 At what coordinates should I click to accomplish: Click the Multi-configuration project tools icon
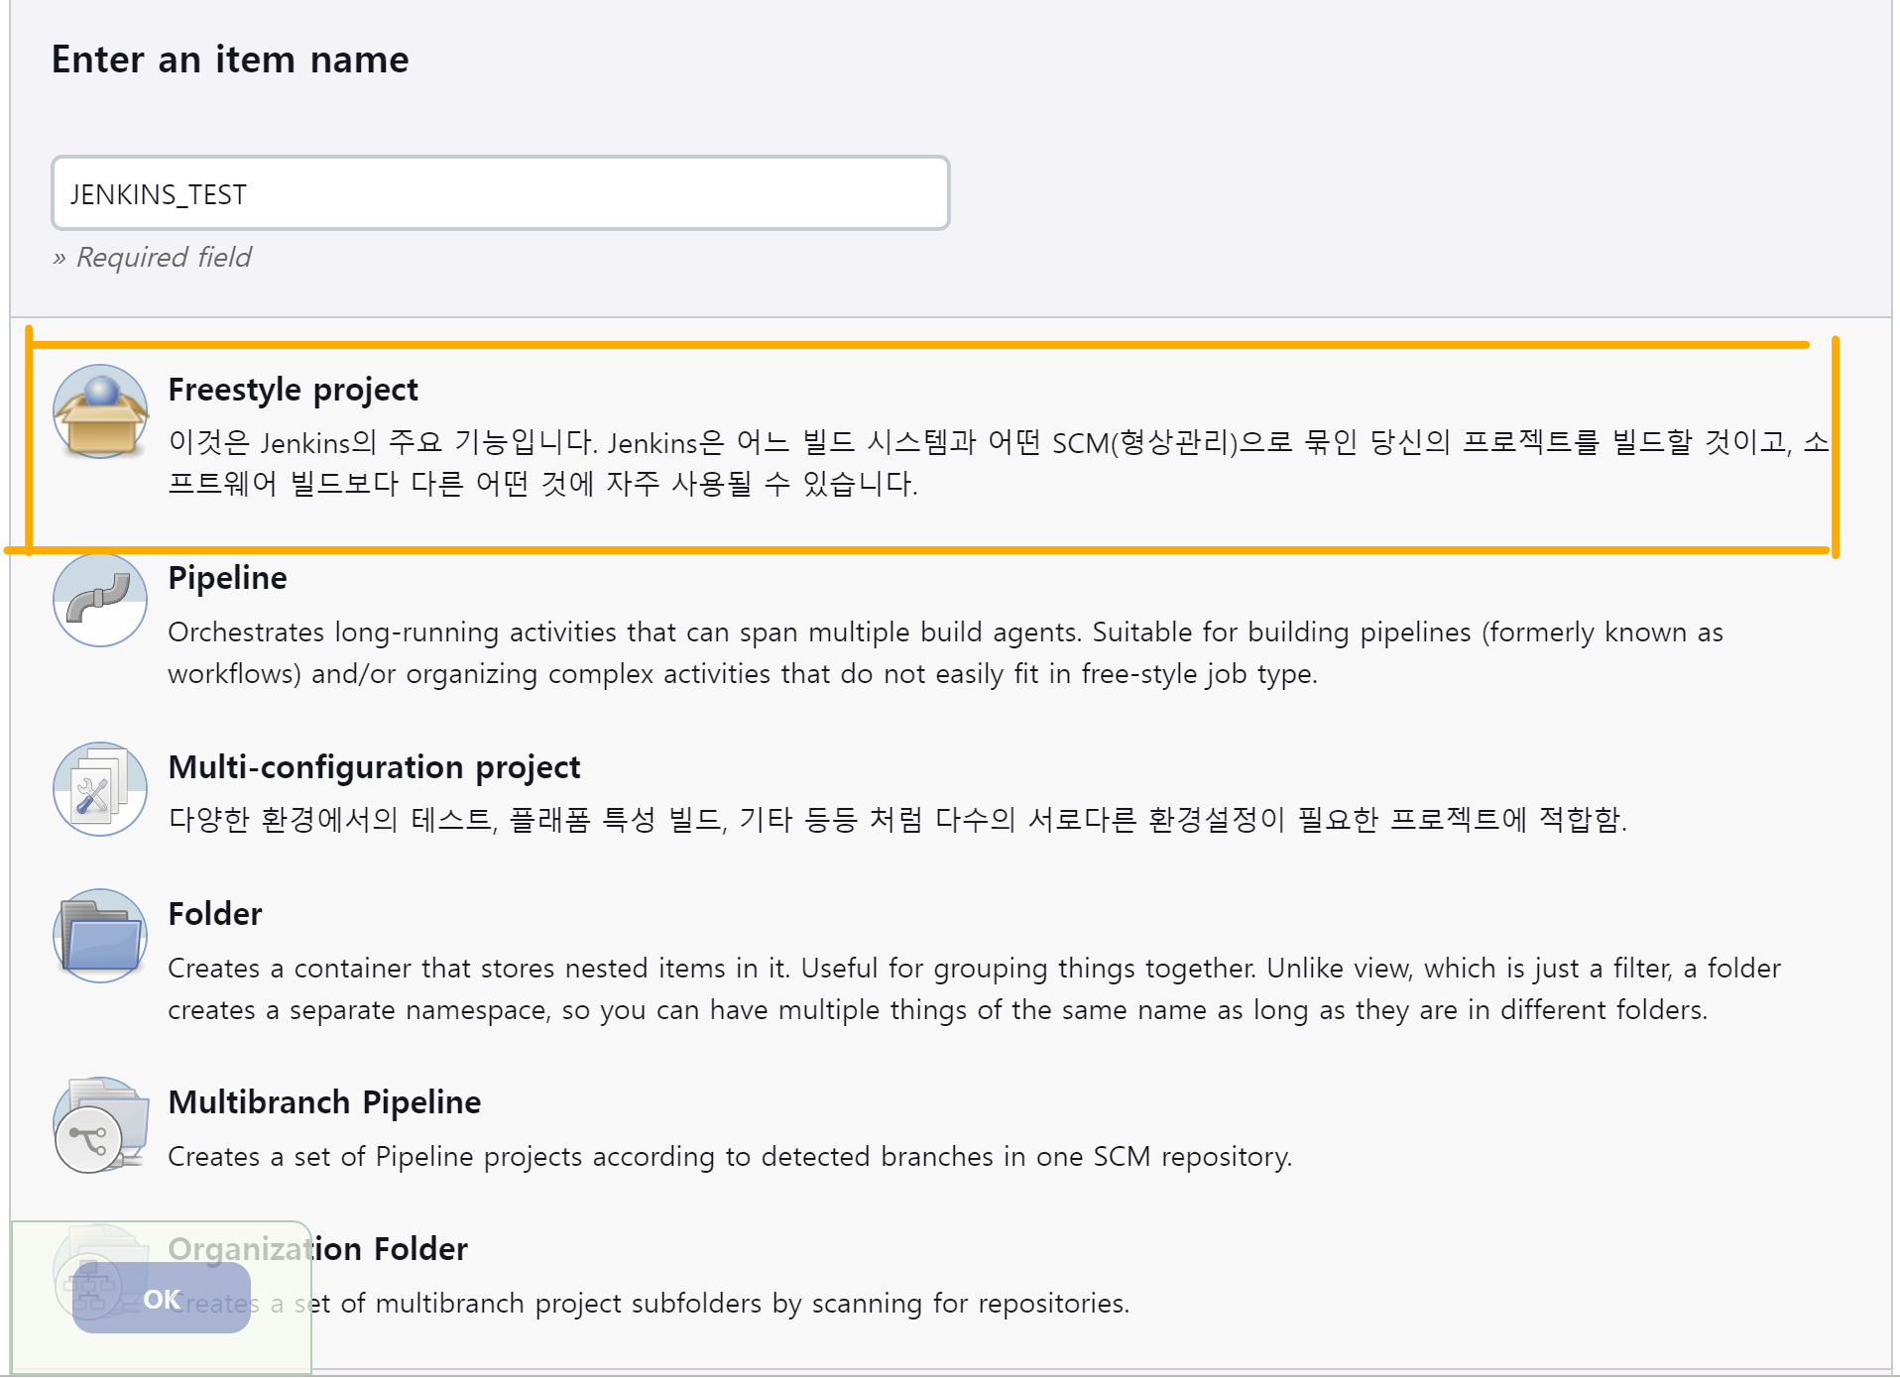pos(100,789)
